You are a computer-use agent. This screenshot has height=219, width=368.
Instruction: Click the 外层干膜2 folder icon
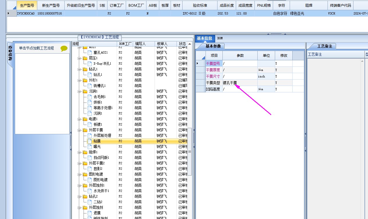coord(85,163)
